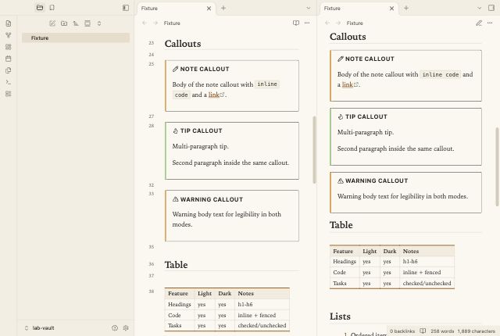Navigate forward in left editor pane

point(155,23)
